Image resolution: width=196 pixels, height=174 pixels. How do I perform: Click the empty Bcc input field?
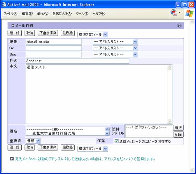point(54,54)
